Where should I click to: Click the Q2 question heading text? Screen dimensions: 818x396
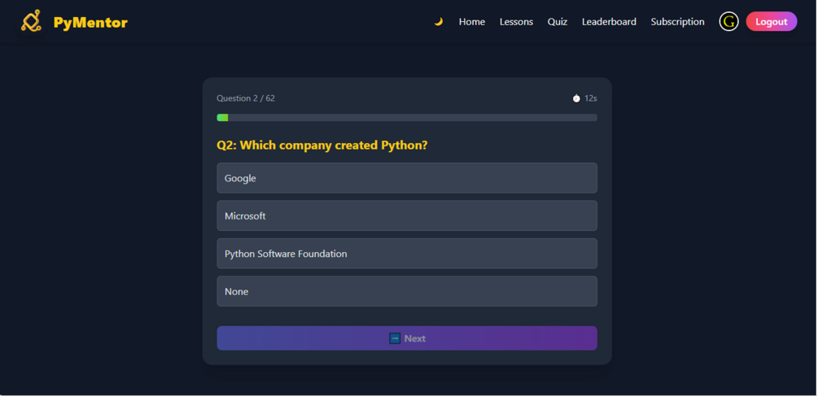point(322,146)
